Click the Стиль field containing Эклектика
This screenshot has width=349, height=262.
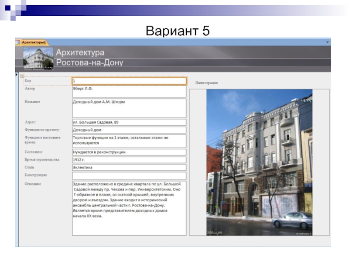tap(129, 167)
